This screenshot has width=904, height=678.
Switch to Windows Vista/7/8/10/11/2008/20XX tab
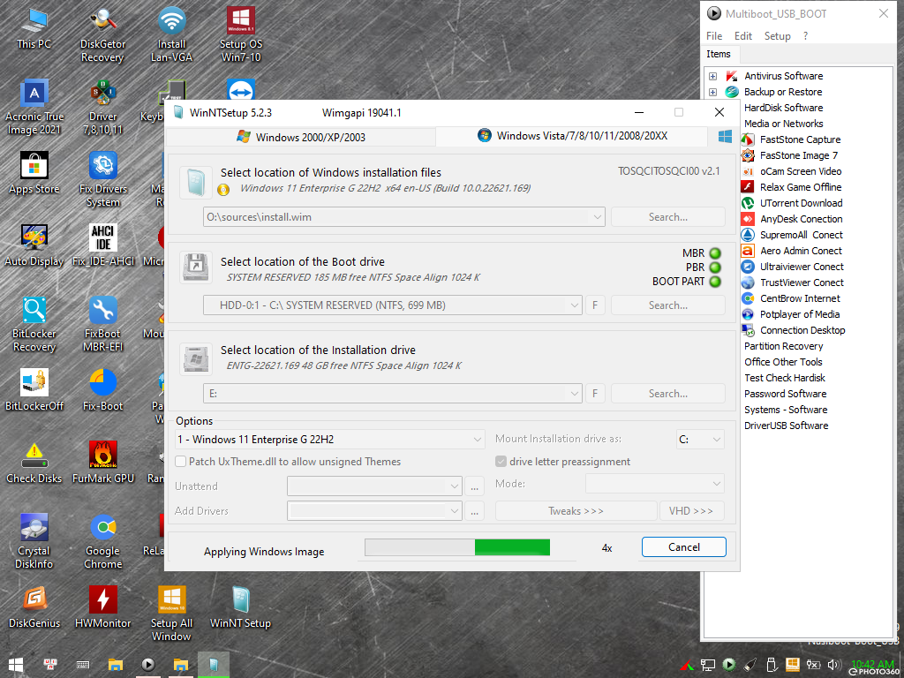point(572,136)
